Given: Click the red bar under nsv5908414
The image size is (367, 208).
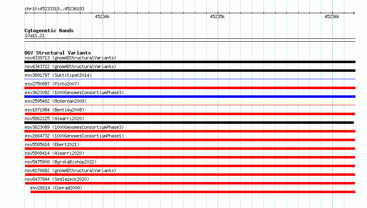Looking at the screenshot, I should (x=190, y=157).
